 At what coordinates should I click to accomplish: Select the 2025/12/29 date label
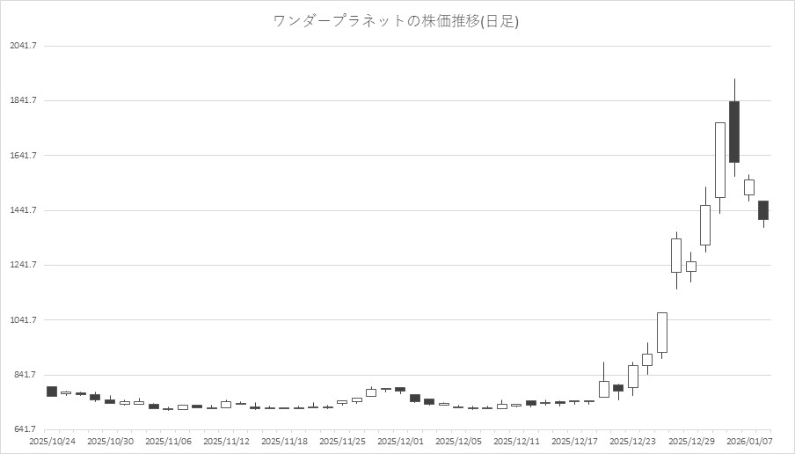[x=690, y=441]
